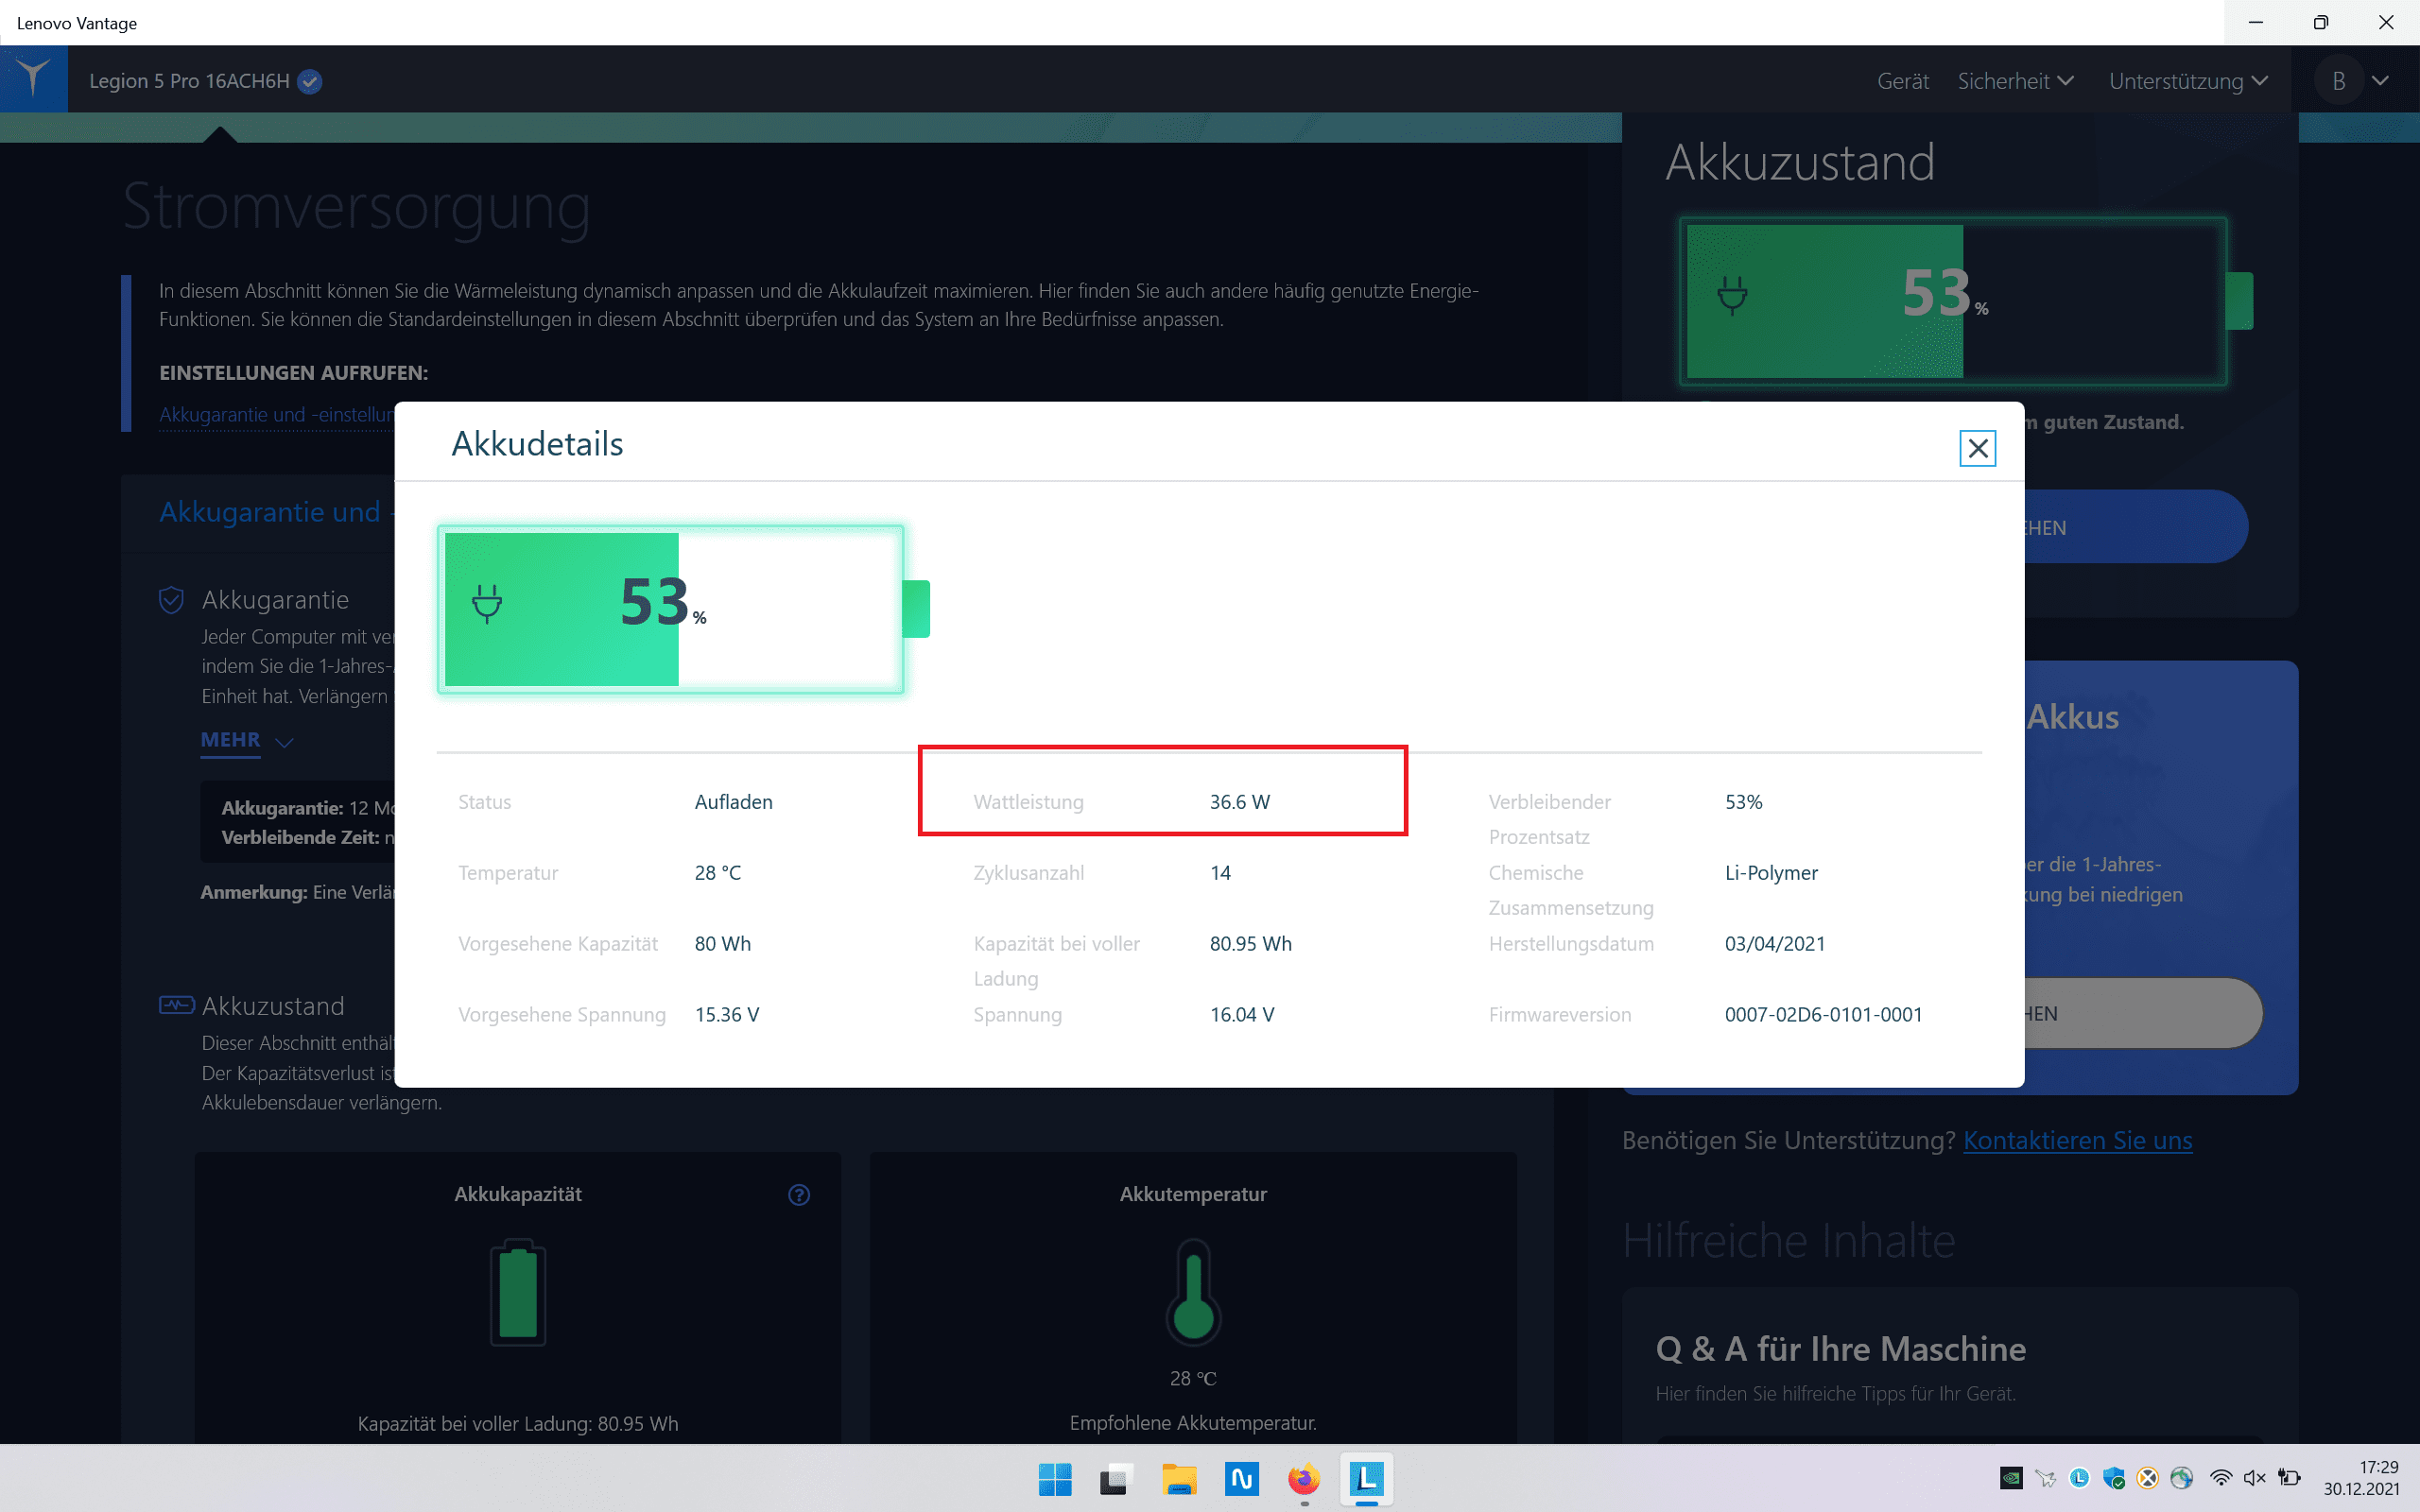Expand the Sicherheit dropdown chevron
Screen dimensions: 2420x1512
pos(2066,81)
